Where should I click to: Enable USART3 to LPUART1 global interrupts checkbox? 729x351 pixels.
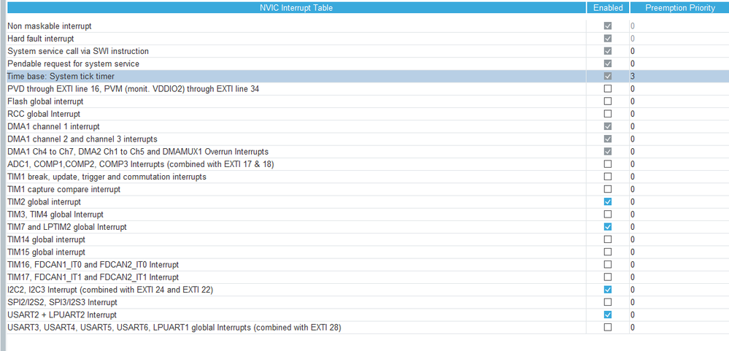tap(608, 328)
